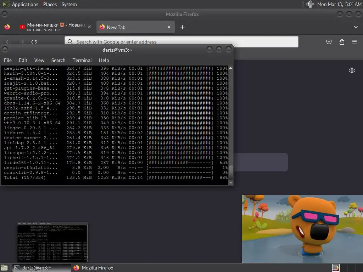Click the apr-1.7.2-2-x86_64 line
This screenshot has width=363, height=272.
[x=116, y=148]
